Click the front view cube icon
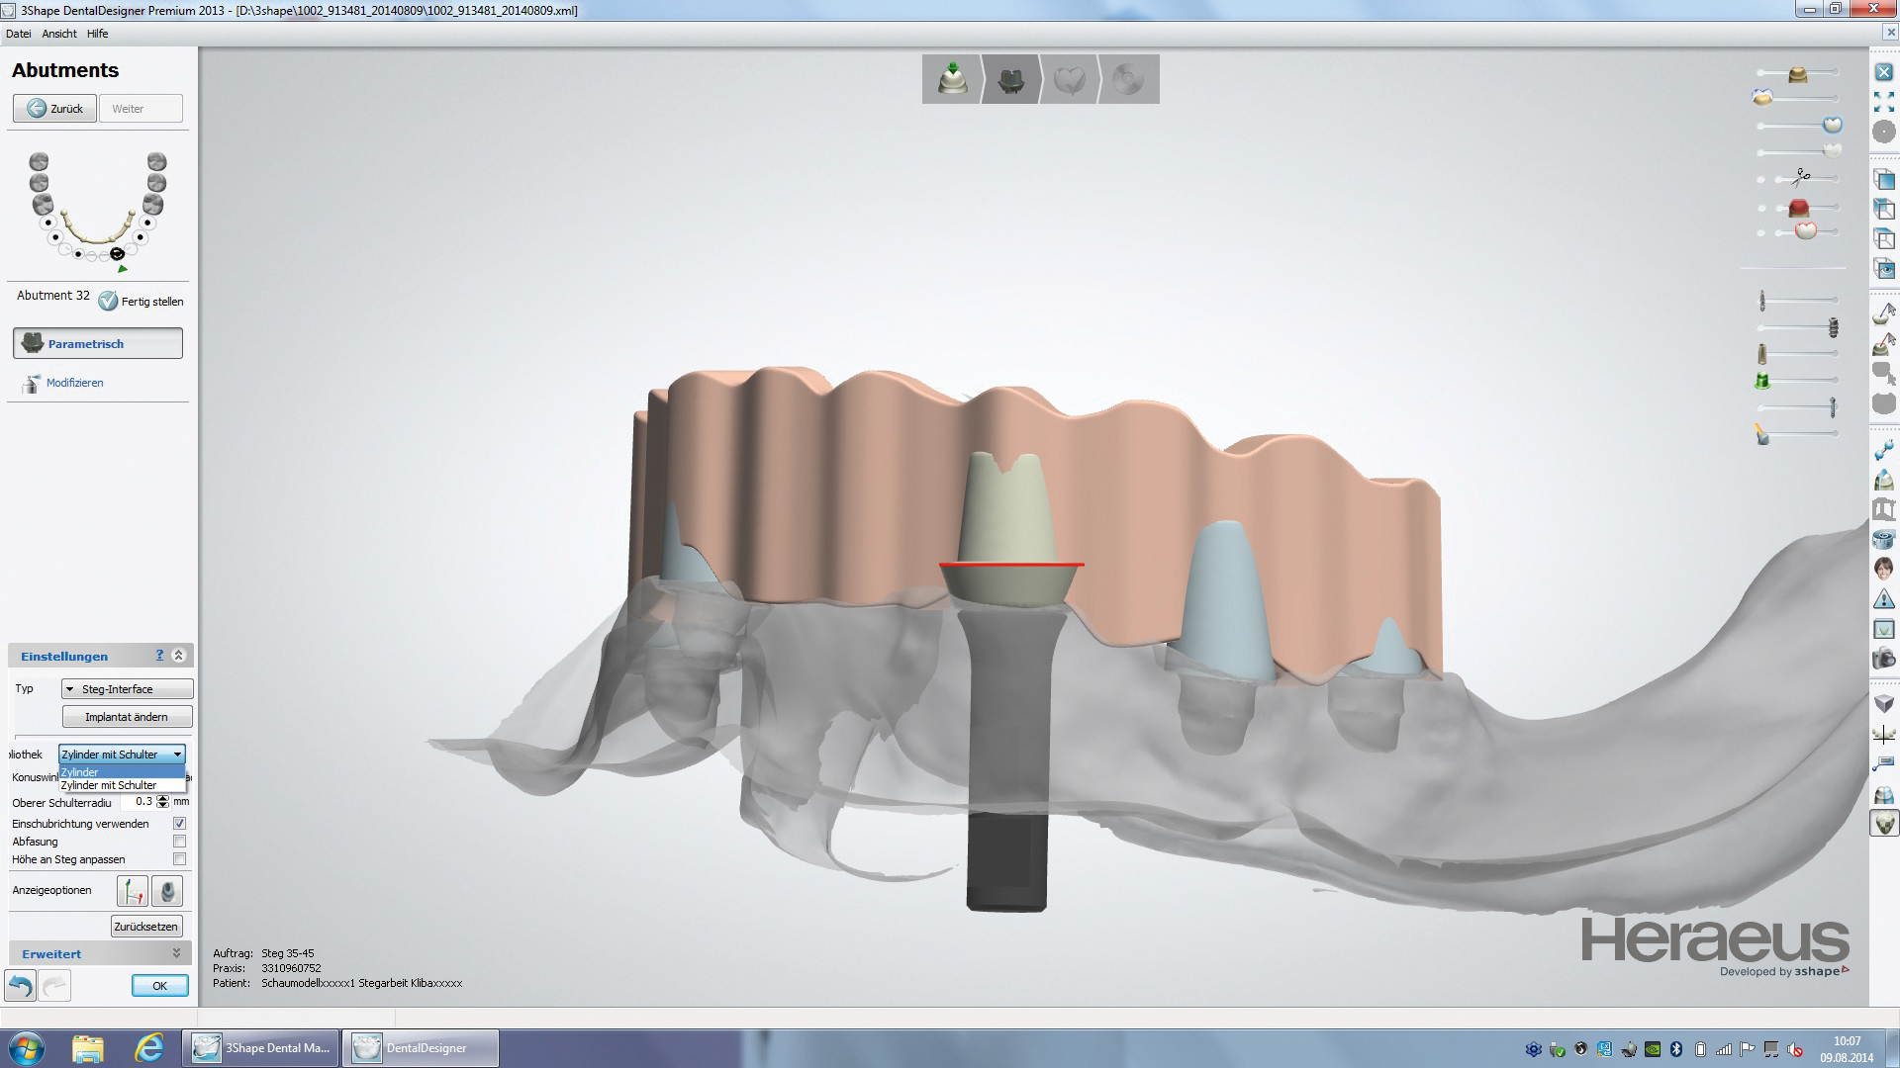This screenshot has width=1900, height=1068. pos(1884,180)
